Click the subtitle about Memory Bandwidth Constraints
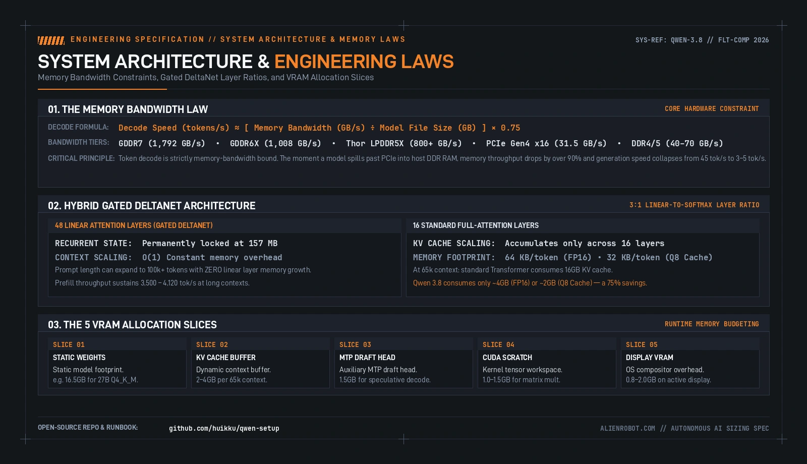Viewport: 807px width, 464px height. (206, 77)
